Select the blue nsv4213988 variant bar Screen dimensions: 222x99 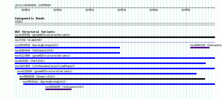(115, 58)
